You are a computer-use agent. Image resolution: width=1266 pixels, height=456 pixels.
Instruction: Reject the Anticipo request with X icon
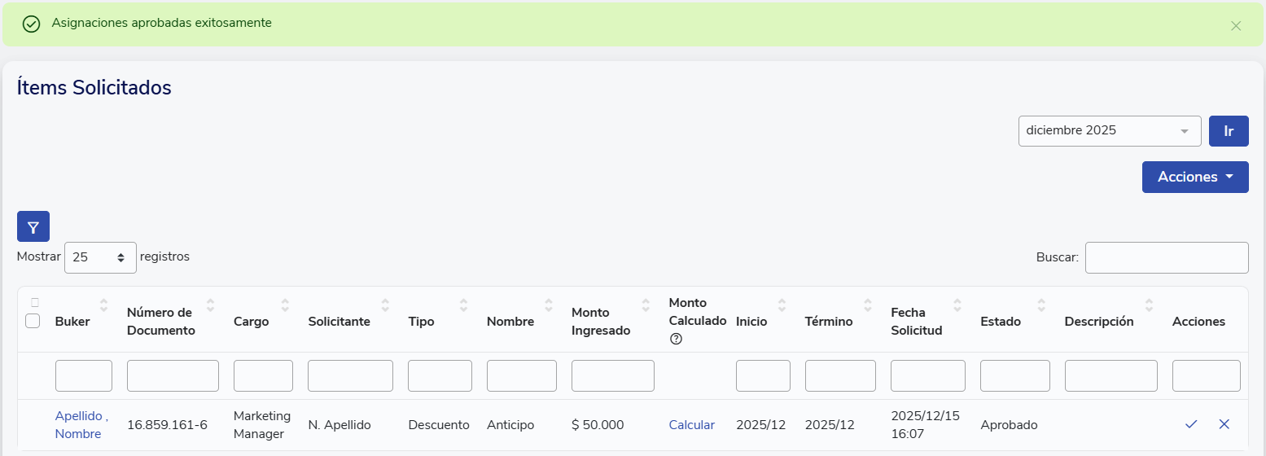click(x=1224, y=424)
